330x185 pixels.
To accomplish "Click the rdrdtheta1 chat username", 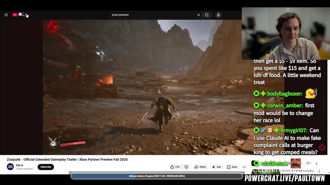I will click(274, 163).
